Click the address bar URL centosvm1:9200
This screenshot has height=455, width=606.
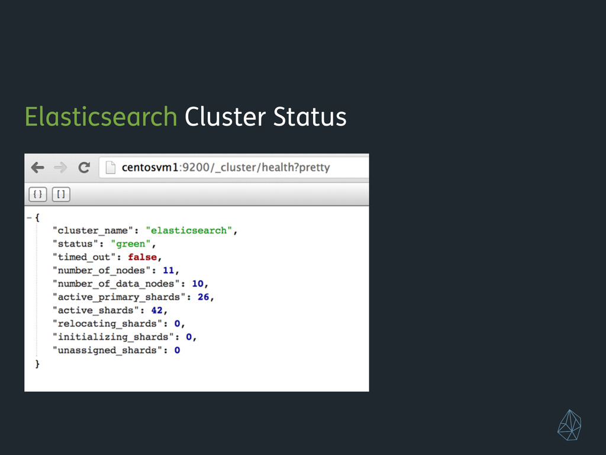(x=225, y=168)
